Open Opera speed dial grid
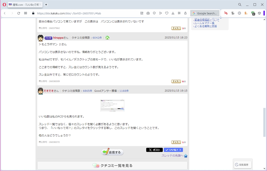Image resolution: width=267 pixels, height=171 pixels. tap(26, 13)
